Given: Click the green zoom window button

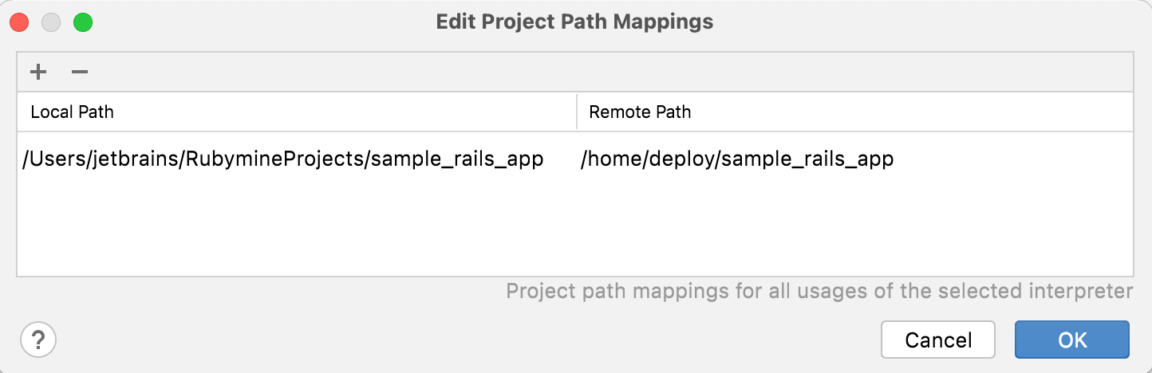Looking at the screenshot, I should point(83,22).
